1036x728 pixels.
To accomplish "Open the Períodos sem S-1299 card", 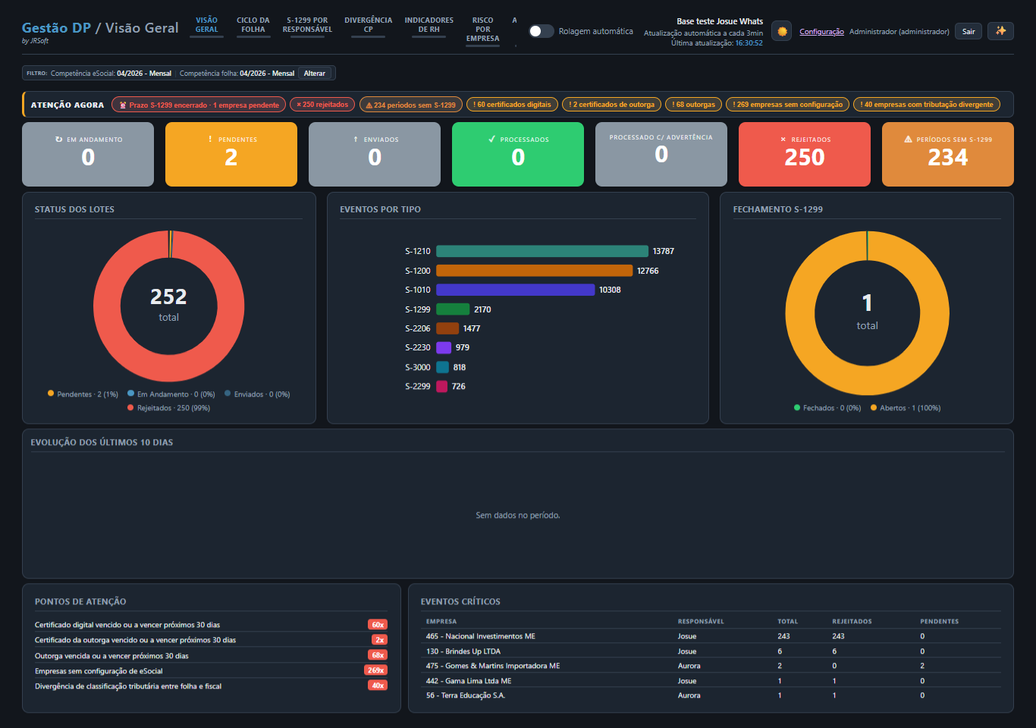I will [948, 154].
